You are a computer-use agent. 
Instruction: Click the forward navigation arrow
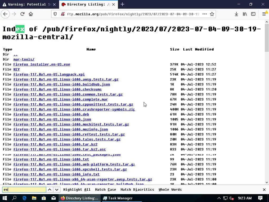coord(14,14)
